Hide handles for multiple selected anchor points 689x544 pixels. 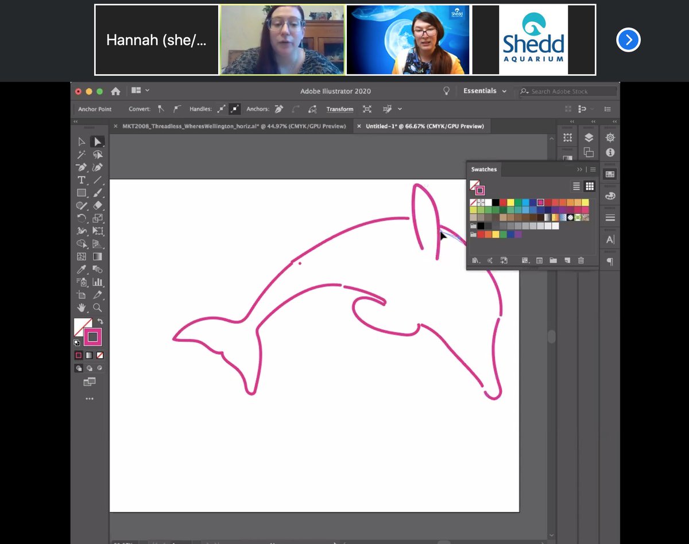tap(235, 109)
